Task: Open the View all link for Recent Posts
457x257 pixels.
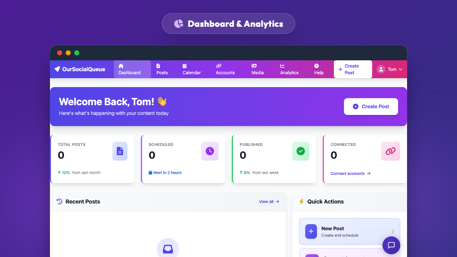Action: 269,201
